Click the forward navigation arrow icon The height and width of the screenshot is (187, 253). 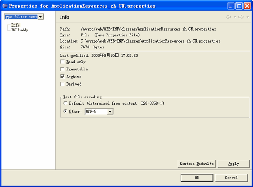(x=241, y=17)
